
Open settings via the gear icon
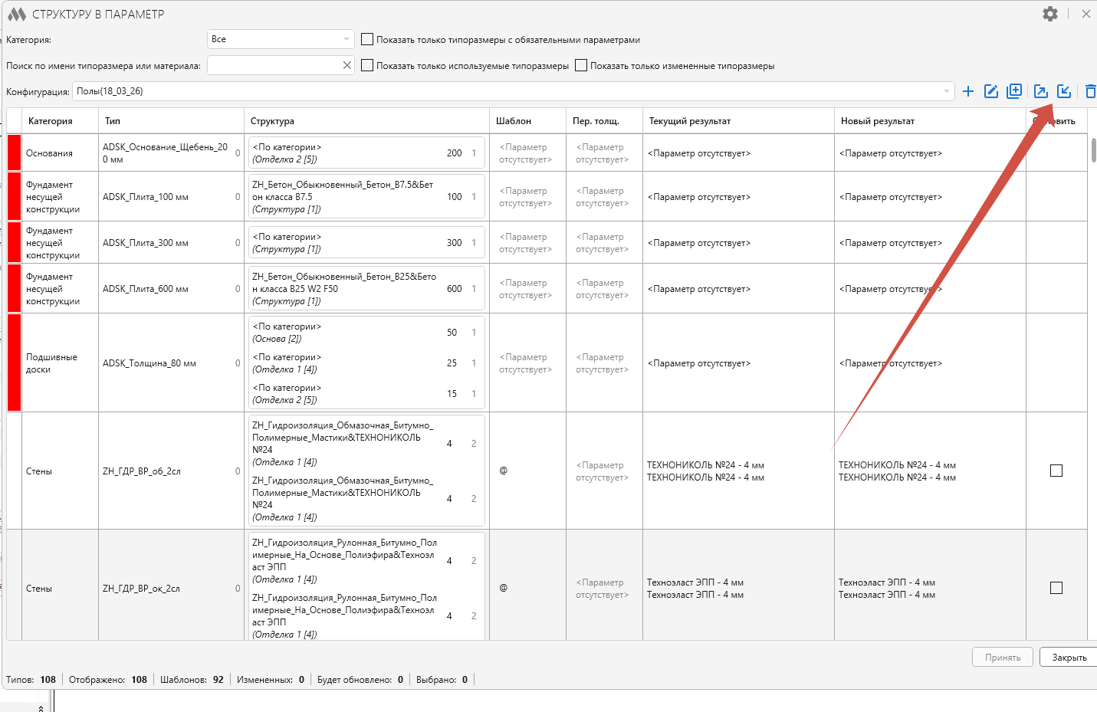pos(1050,14)
